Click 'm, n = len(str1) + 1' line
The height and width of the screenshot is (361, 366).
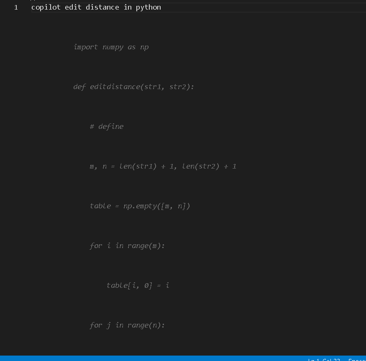pos(163,166)
